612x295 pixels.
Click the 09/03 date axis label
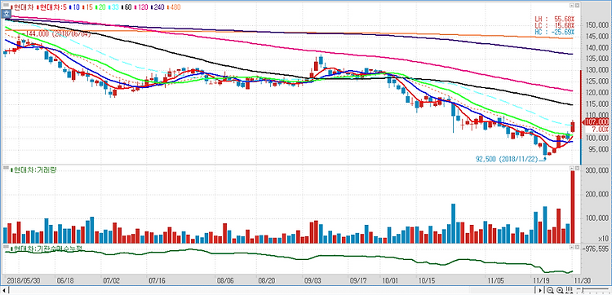click(x=313, y=280)
